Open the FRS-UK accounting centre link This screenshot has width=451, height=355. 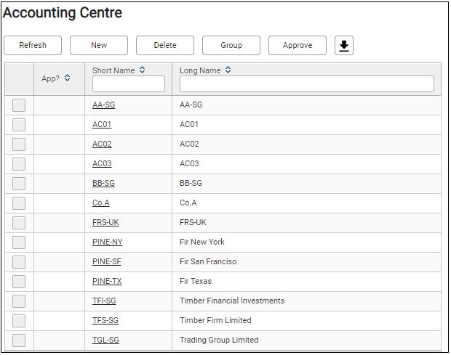[105, 222]
